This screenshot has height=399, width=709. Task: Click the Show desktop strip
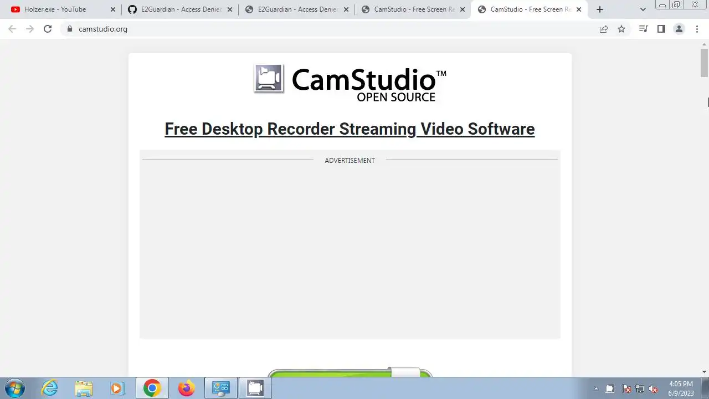point(705,388)
